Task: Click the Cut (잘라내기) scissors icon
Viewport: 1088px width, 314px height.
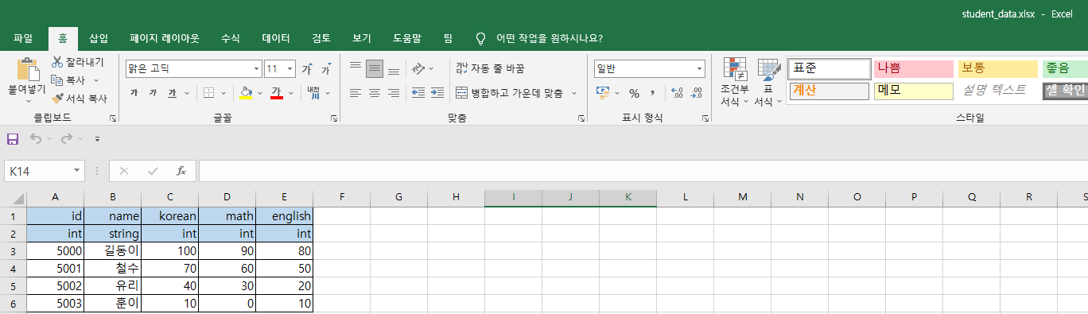Action: (x=57, y=62)
